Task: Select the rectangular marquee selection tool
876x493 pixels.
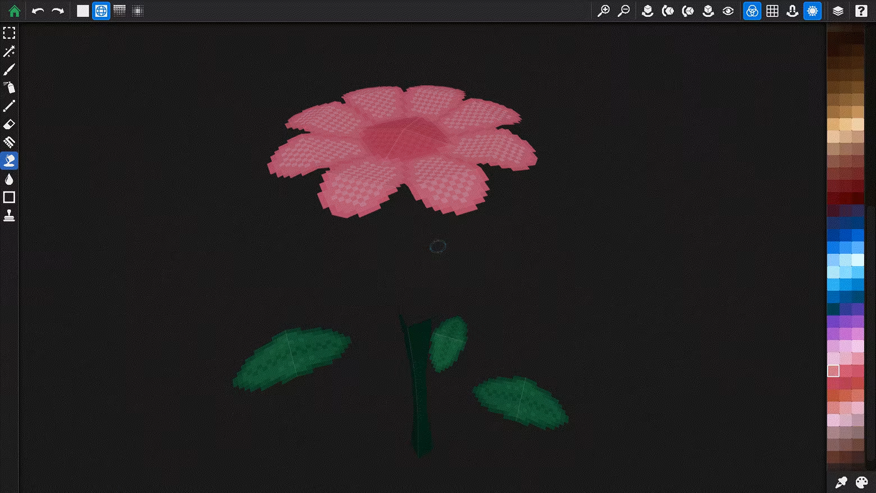Action: [9, 33]
